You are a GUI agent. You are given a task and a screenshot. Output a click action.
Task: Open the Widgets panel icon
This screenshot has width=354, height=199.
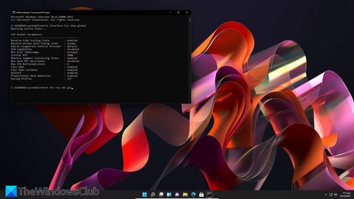coord(169,194)
